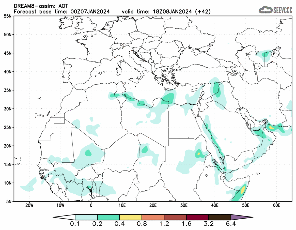Viewport: 296px width, 230px height.
Task: Click the '10N' latitude label
Action: coord(8,183)
